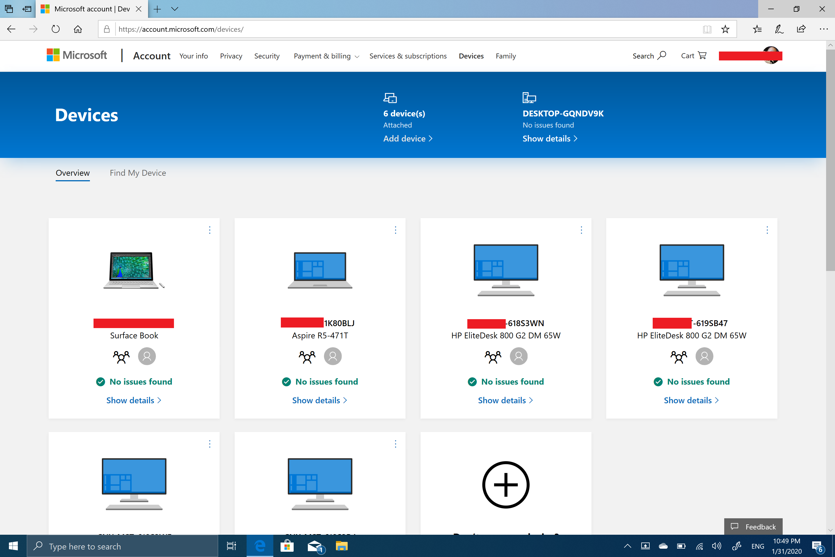
Task: Click the Microsoft logo
Action: (x=77, y=55)
